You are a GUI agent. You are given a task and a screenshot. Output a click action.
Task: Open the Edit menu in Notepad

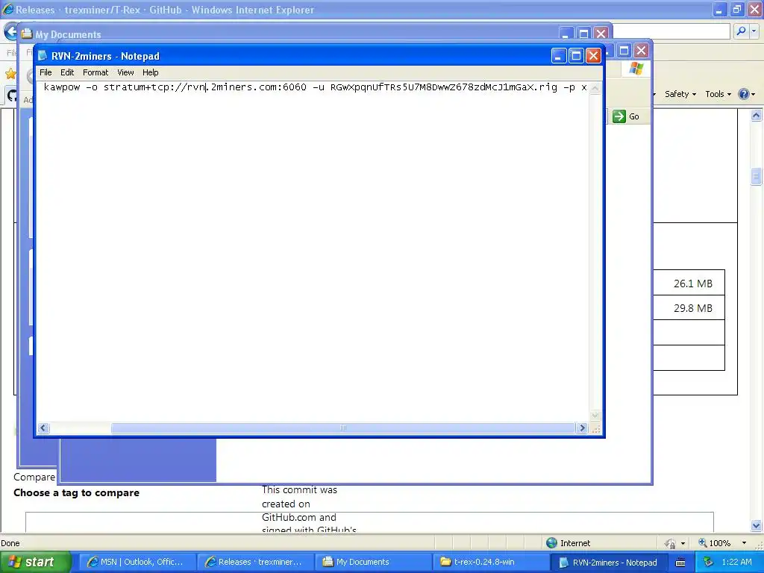pyautogui.click(x=66, y=72)
